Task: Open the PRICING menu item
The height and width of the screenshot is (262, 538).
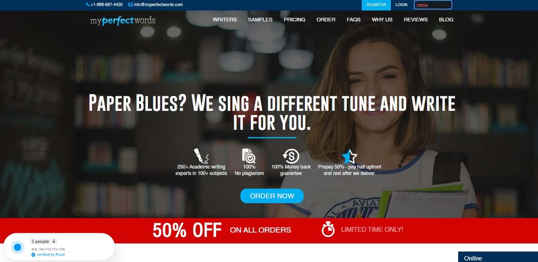Action: tap(294, 19)
